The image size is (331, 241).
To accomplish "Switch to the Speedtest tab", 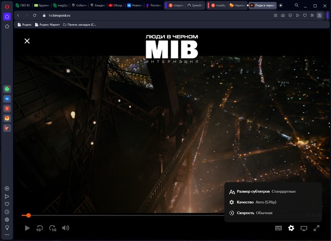I will point(195,6).
